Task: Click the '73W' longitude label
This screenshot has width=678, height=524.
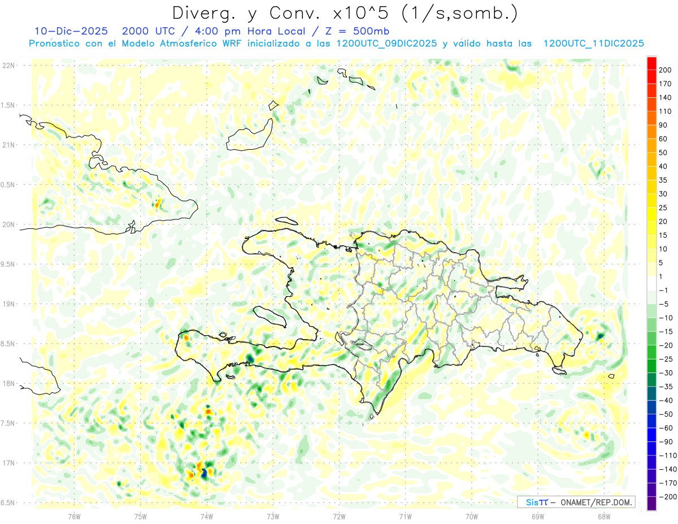Action: (273, 516)
